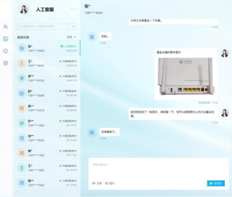This screenshot has width=232, height=197.
Task: Open chat with 杨** 139****0374
Action: [x=46, y=108]
